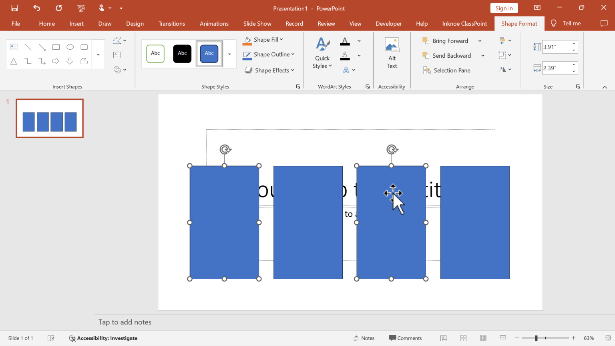The width and height of the screenshot is (615, 346).
Task: Switch to the Animations ribbon tab
Action: coord(214,23)
